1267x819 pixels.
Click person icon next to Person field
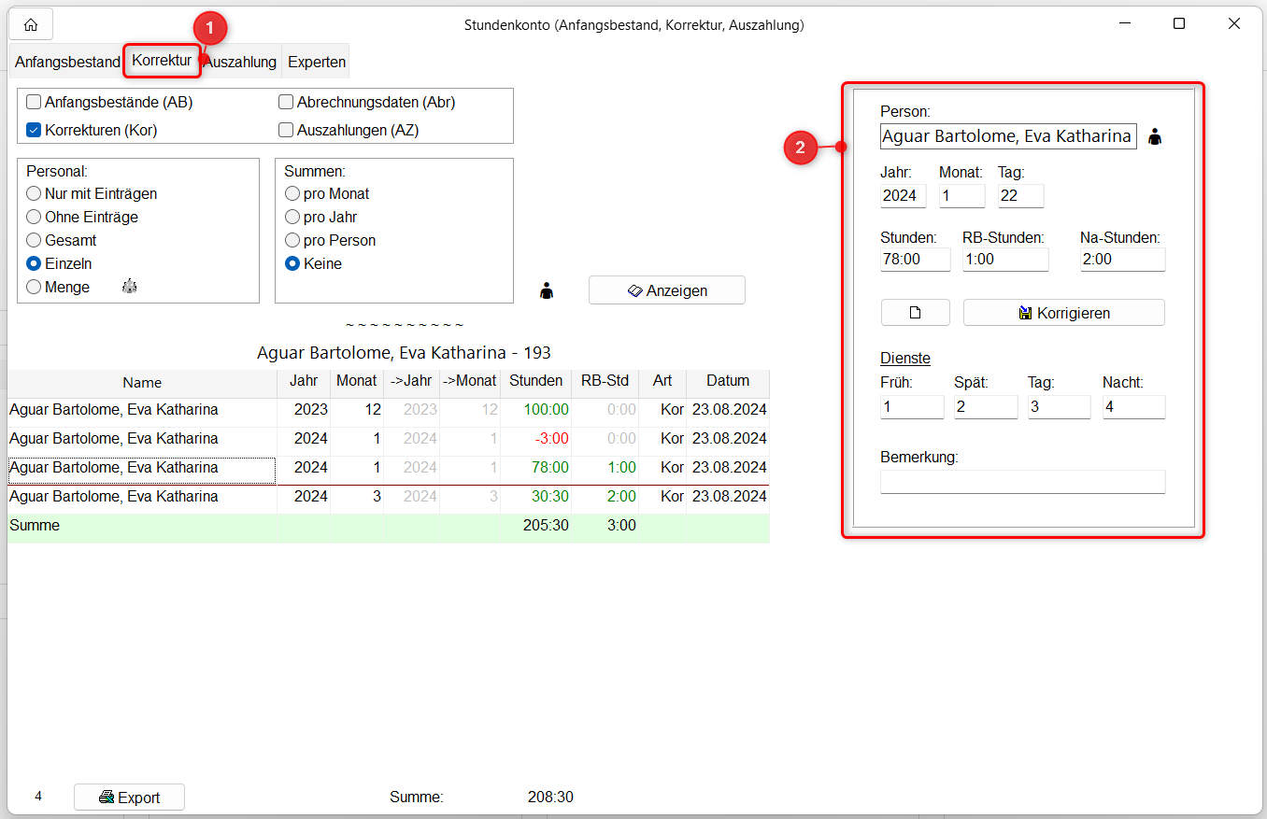(1155, 137)
